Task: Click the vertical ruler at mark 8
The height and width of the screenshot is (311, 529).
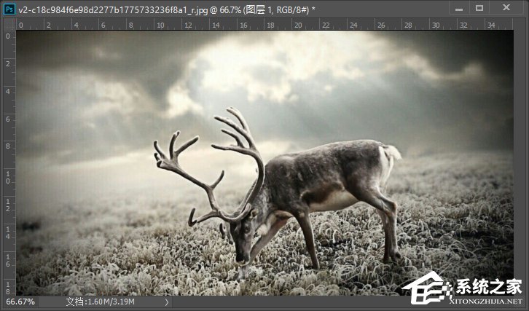Action: click(9, 146)
